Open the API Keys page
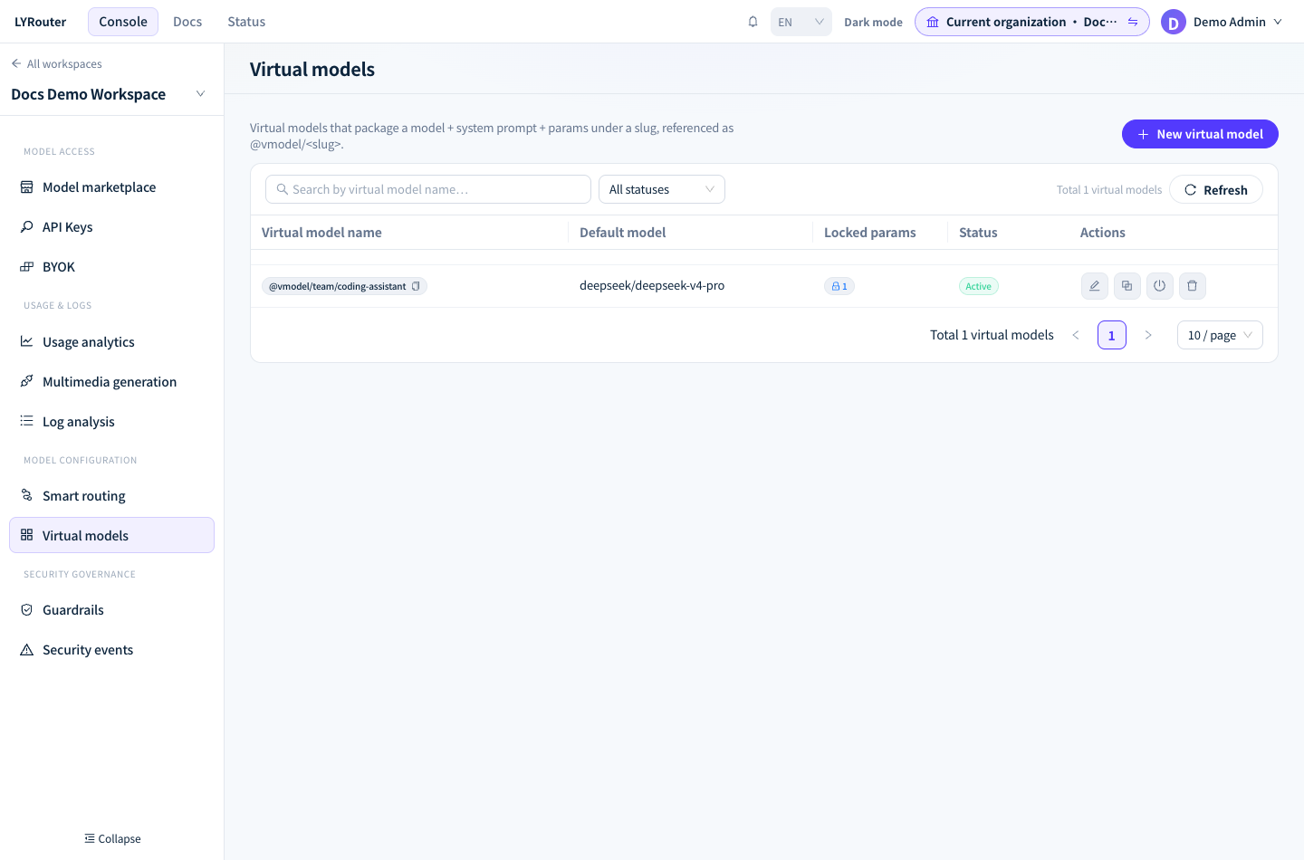 coord(111,227)
